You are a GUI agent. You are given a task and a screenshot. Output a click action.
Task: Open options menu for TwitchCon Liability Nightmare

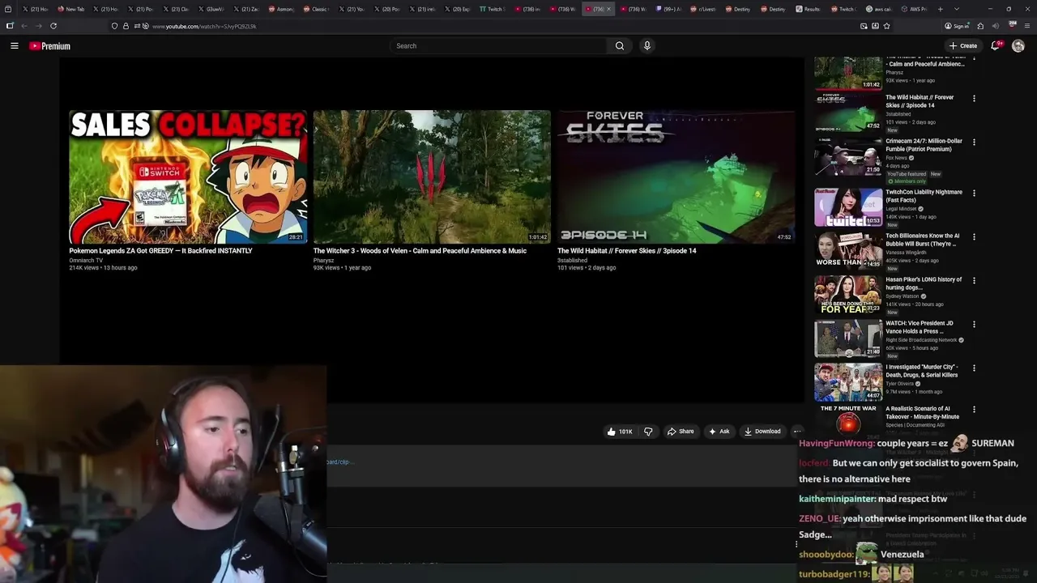tap(974, 194)
